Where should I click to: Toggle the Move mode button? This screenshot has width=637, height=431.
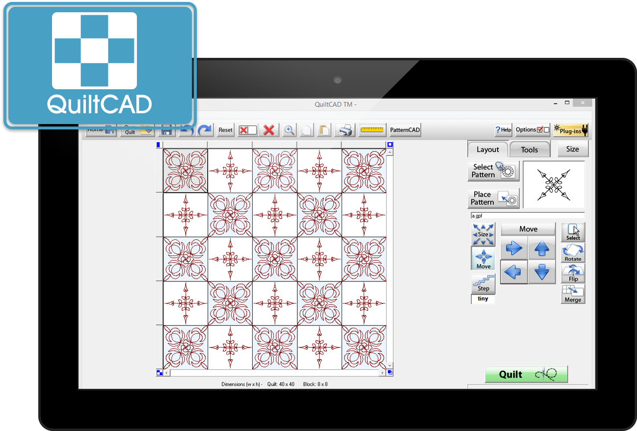point(483,258)
